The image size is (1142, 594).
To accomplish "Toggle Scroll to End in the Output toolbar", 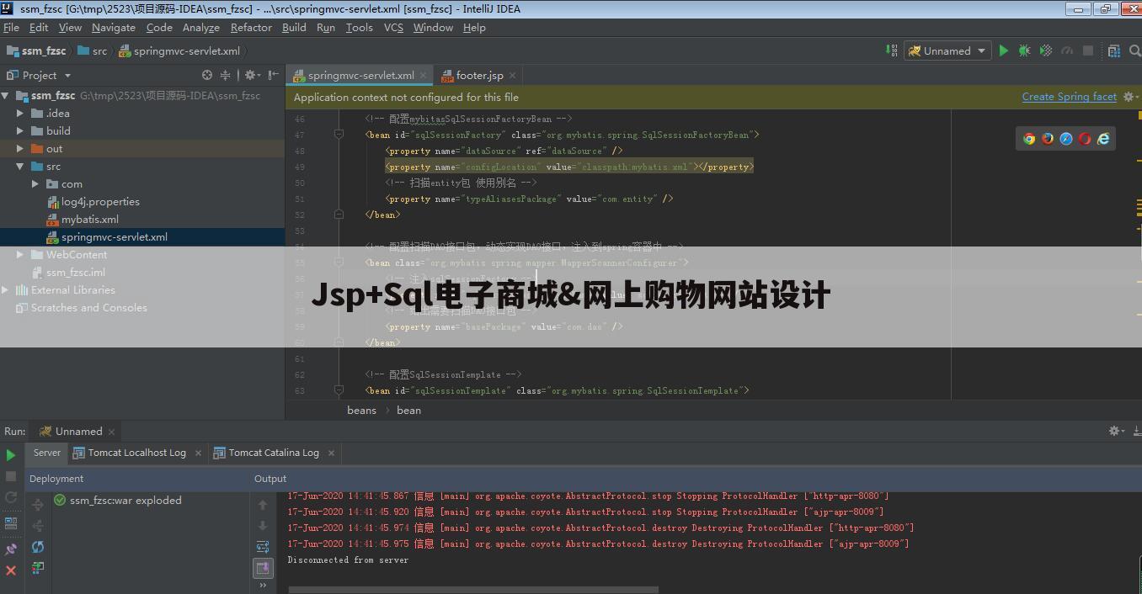I will point(263,568).
